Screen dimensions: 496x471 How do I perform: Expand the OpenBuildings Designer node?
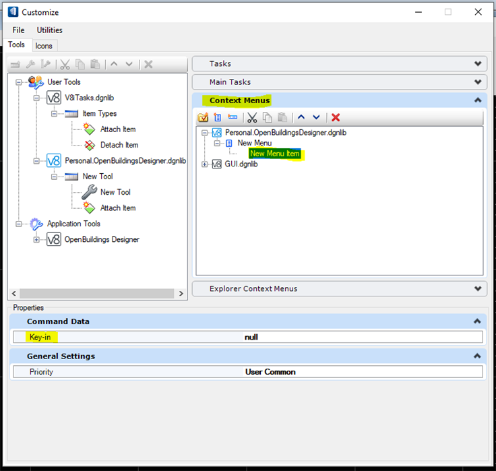point(36,240)
